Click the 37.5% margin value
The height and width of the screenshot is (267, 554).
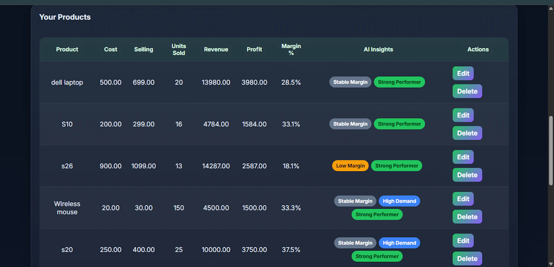(291, 250)
